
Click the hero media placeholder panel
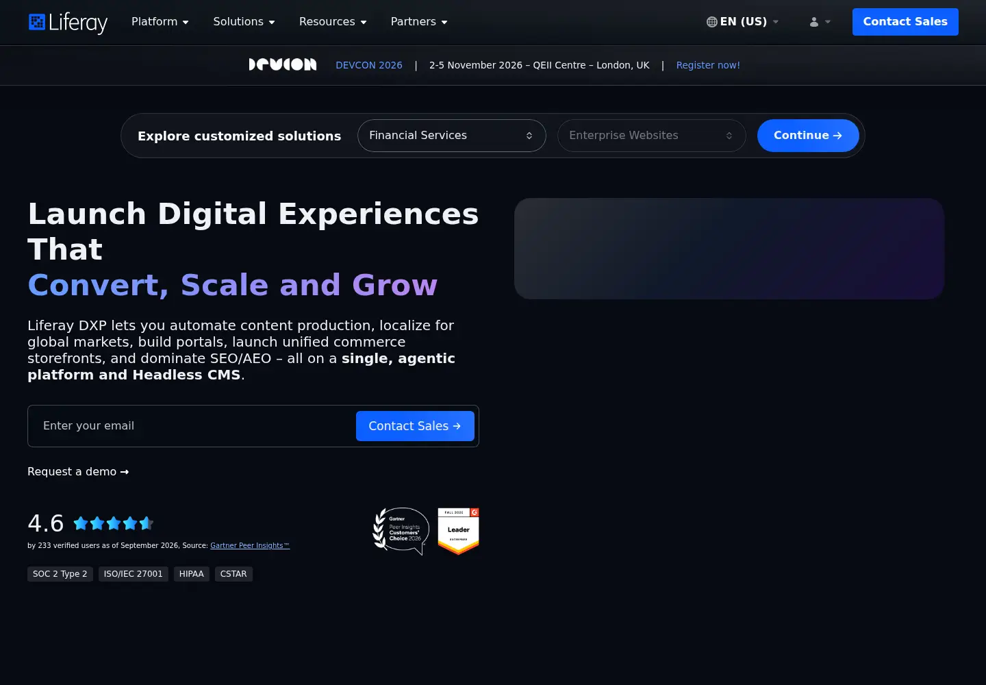(729, 249)
